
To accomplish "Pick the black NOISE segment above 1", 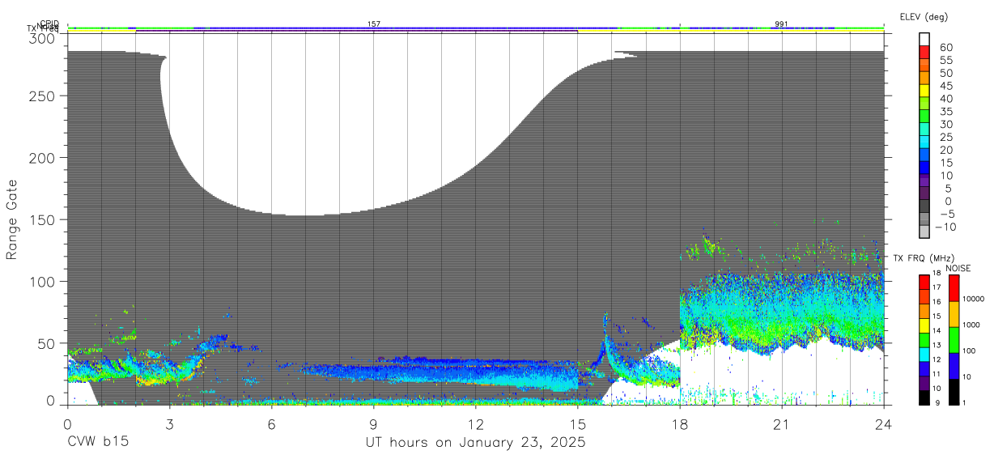I will point(954,392).
